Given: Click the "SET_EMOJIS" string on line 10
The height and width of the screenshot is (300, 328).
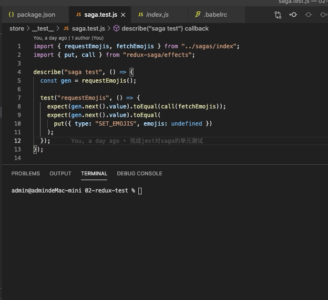Looking at the screenshot, I should pyautogui.click(x=116, y=124).
